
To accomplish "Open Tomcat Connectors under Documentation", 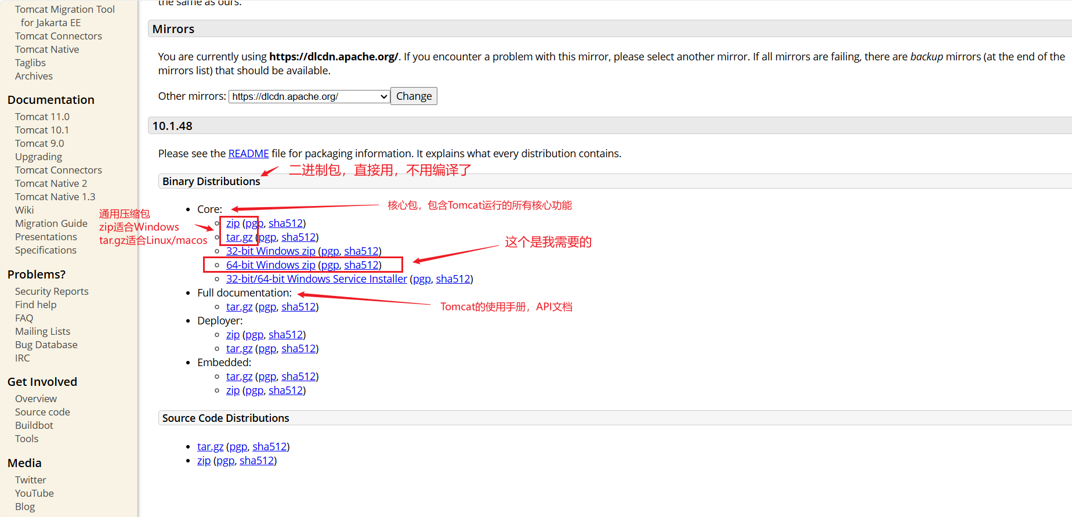I will coord(59,170).
